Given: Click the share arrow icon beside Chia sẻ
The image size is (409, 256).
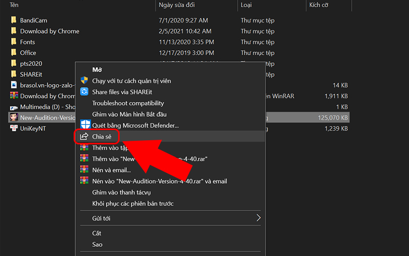Looking at the screenshot, I should (x=84, y=136).
